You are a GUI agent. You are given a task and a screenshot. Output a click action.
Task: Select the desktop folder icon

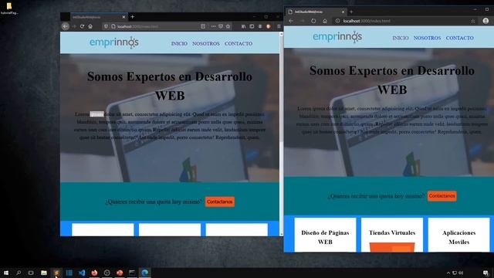[x=9, y=8]
